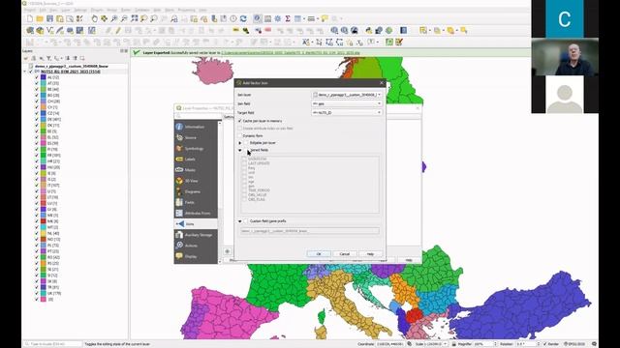This screenshot has height=348, width=620.
Task: Enable Custom field name prefix checkbox
Action: pos(246,221)
